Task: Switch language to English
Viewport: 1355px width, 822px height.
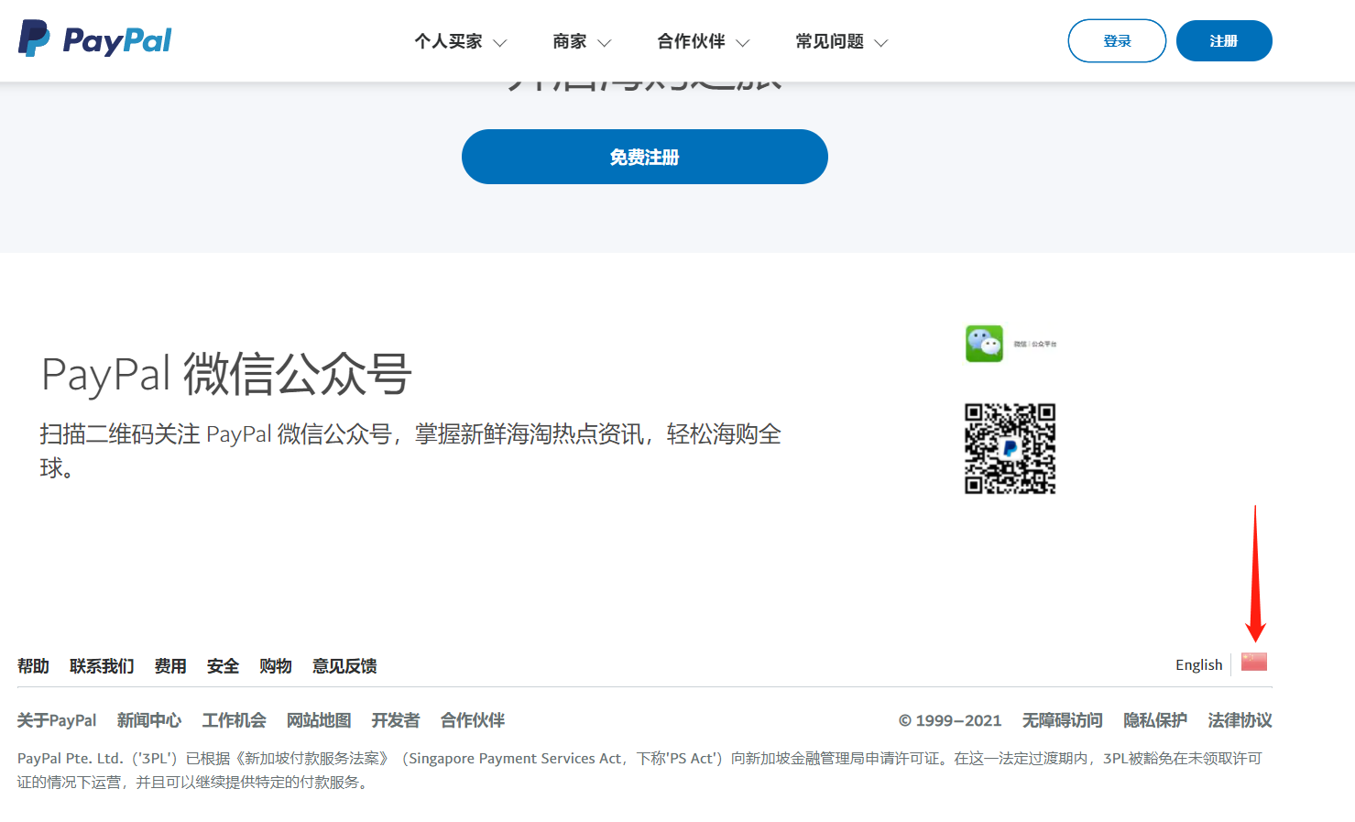Action: click(1198, 665)
